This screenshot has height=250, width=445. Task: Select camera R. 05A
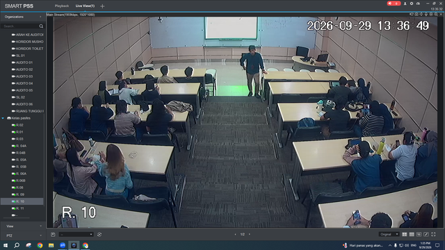pos(19,160)
